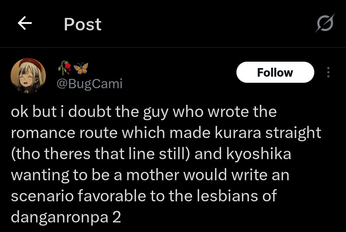Open the Grok slashed-circle icon
This screenshot has width=346, height=232.
point(325,23)
